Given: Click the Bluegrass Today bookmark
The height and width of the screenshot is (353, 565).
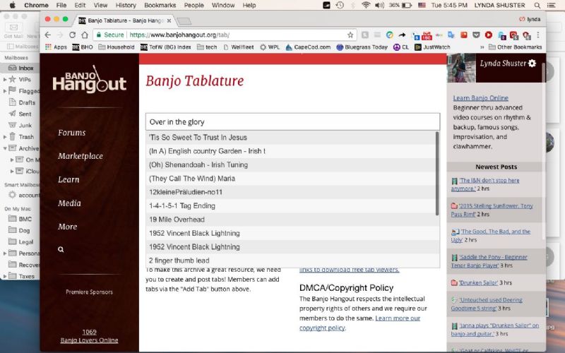Looking at the screenshot, I should (x=362, y=47).
